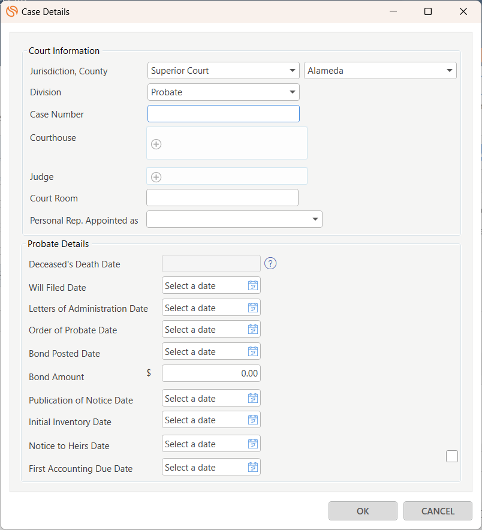Open calendar for First Accounting Due Date
The width and height of the screenshot is (482, 530).
[253, 467]
